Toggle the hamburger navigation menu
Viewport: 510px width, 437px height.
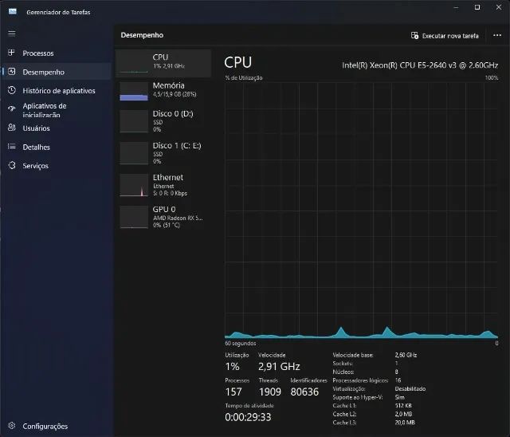pyautogui.click(x=12, y=33)
